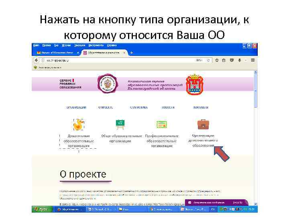Select Профессиональные образовательные организации
The image size is (289, 217).
162,141
